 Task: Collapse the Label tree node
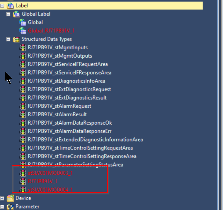2,6
